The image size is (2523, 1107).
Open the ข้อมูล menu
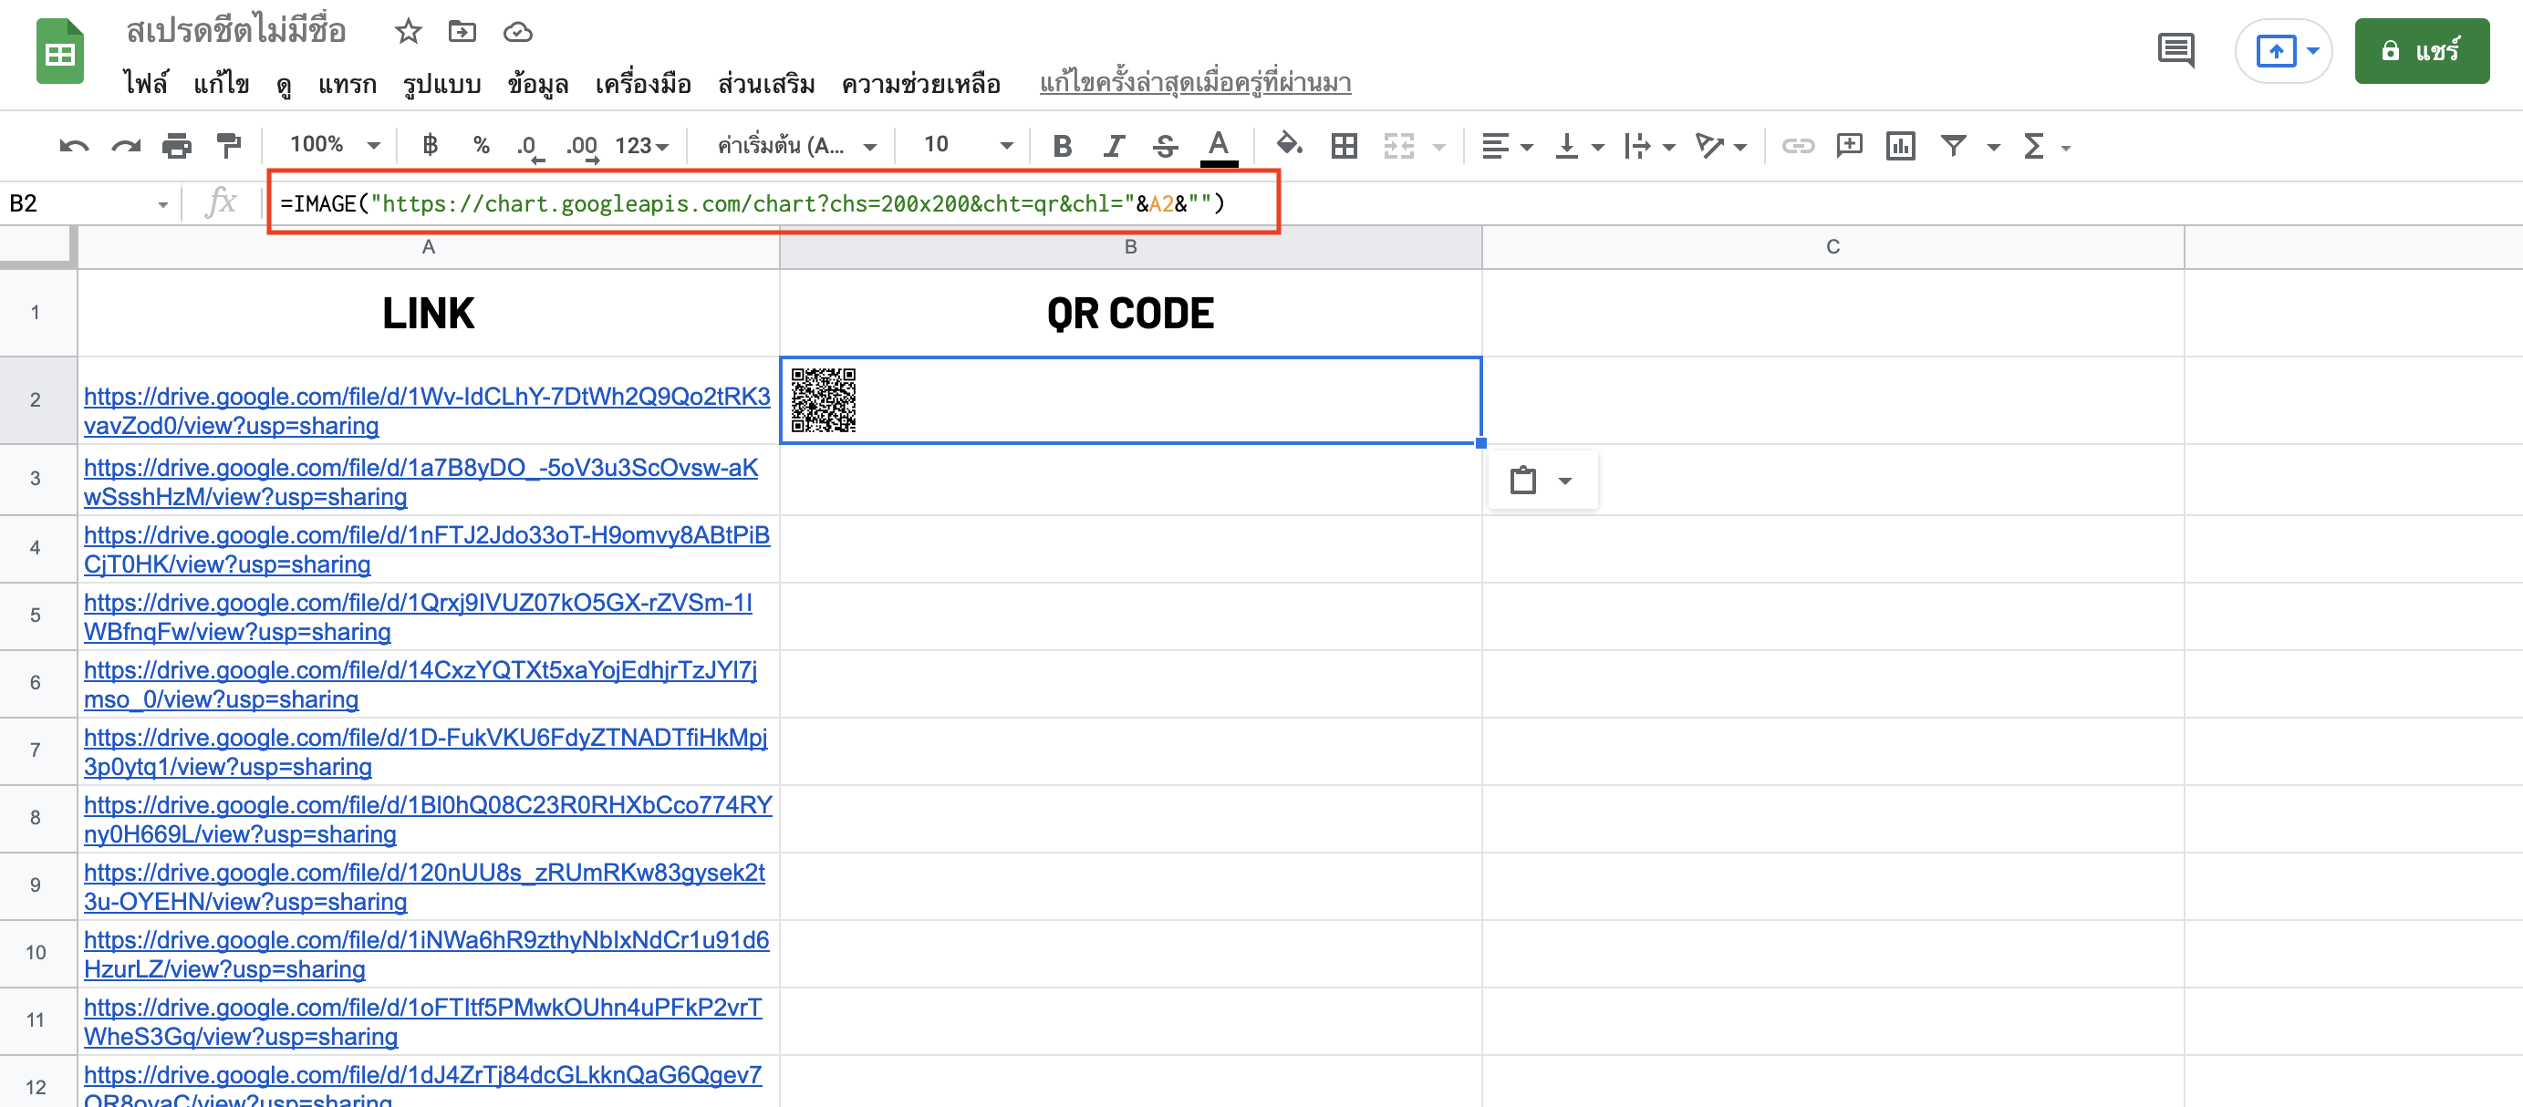coord(537,84)
